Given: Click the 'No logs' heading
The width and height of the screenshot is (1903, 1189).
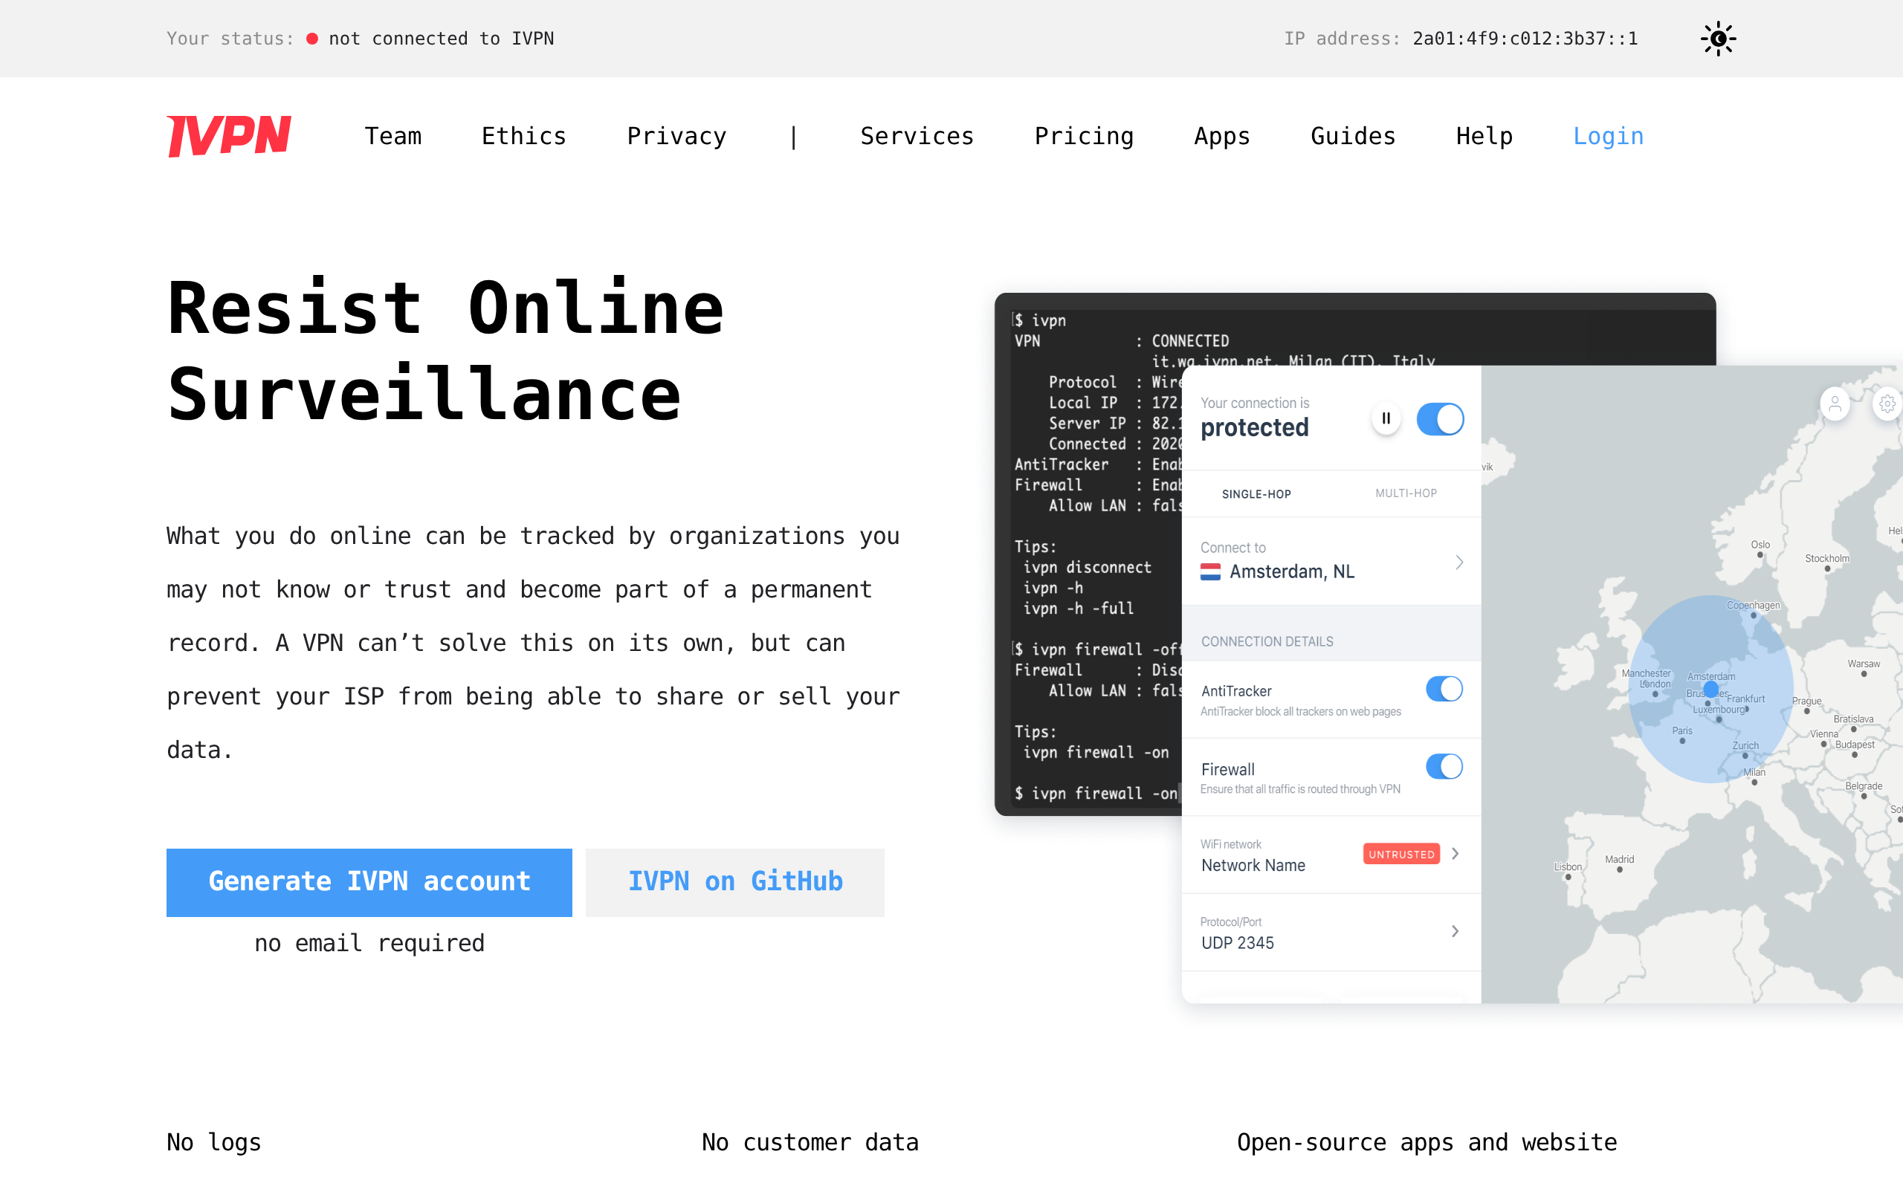Looking at the screenshot, I should pyautogui.click(x=214, y=1142).
